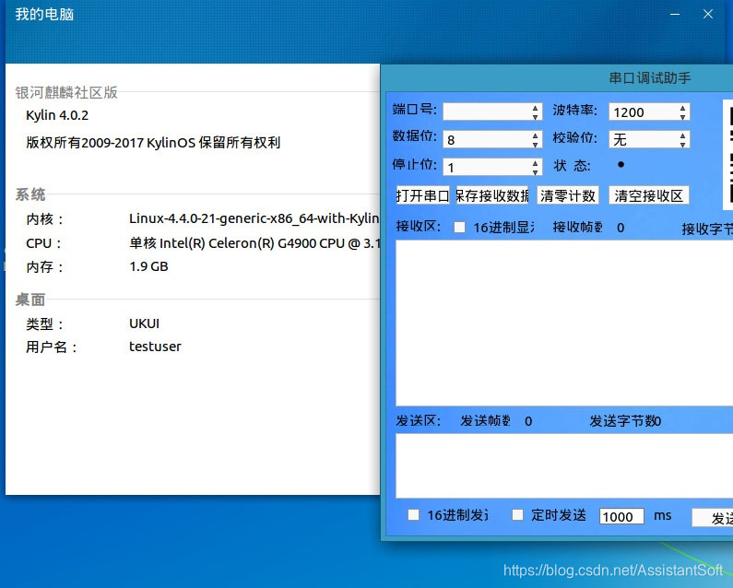The height and width of the screenshot is (588, 733).
Task: Open the 数据位 data bits dropdown
Action: pos(492,139)
